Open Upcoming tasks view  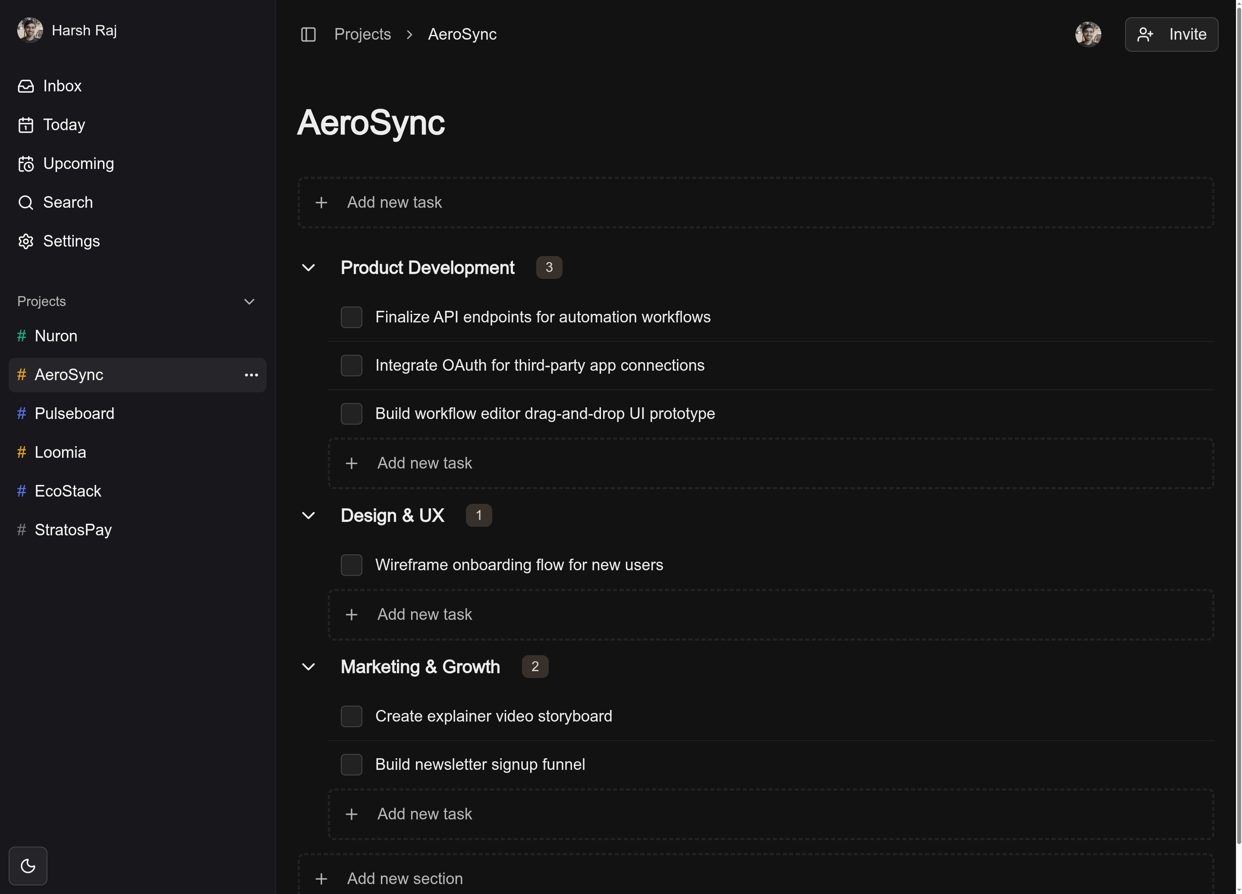pyautogui.click(x=78, y=164)
